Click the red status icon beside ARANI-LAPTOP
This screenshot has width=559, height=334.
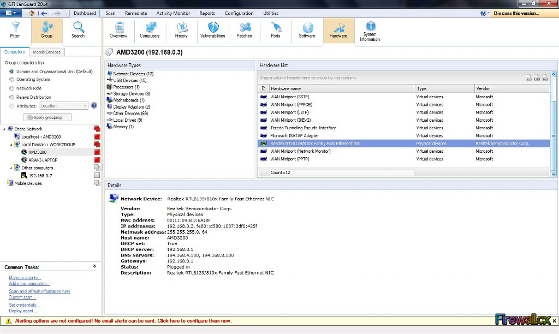click(97, 160)
